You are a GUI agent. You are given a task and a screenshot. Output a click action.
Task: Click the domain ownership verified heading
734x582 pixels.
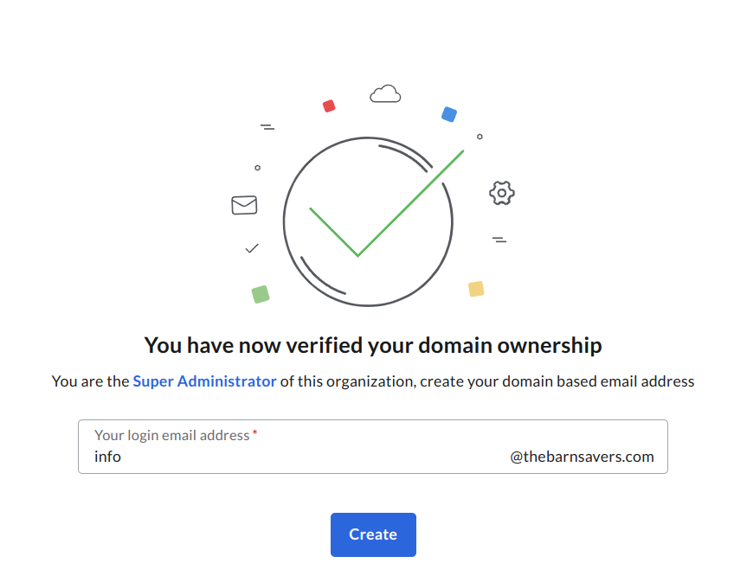(373, 345)
